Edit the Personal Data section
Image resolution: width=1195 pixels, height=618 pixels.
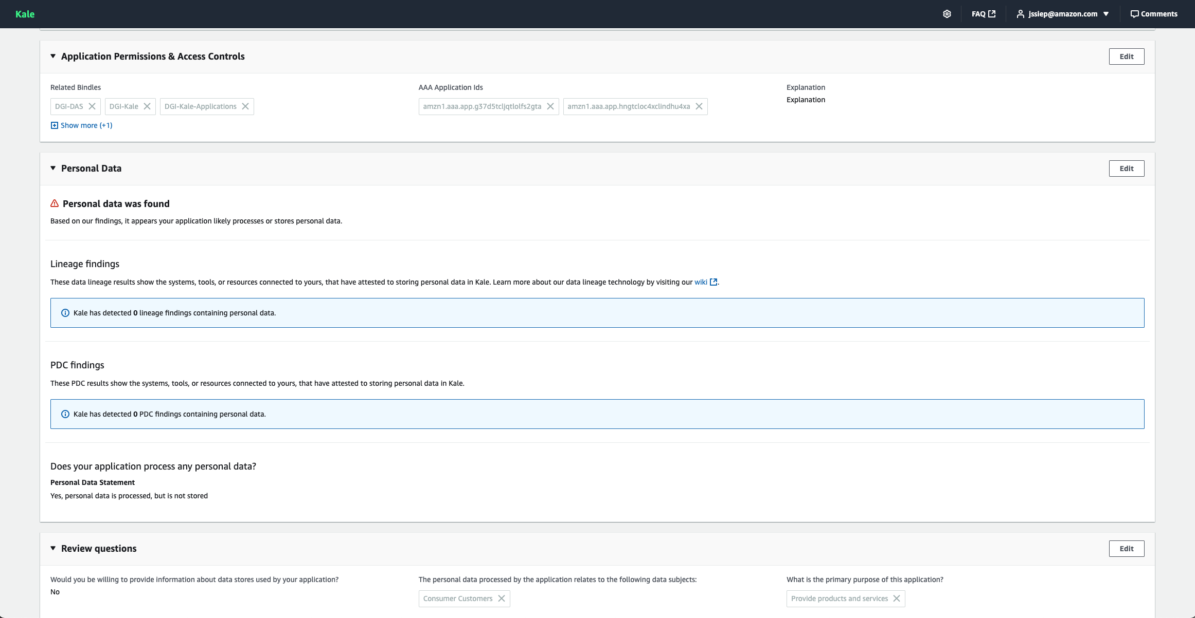[1126, 168]
